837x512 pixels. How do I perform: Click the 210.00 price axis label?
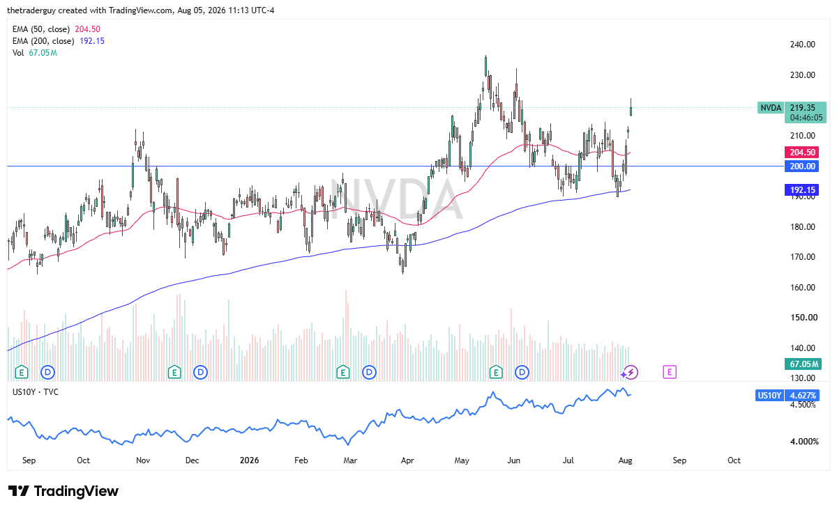(x=803, y=136)
